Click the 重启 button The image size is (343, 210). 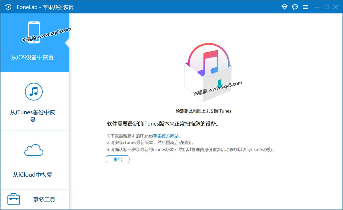pos(117,159)
